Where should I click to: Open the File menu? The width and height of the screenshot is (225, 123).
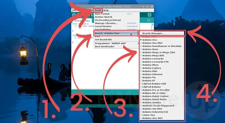(74, 10)
